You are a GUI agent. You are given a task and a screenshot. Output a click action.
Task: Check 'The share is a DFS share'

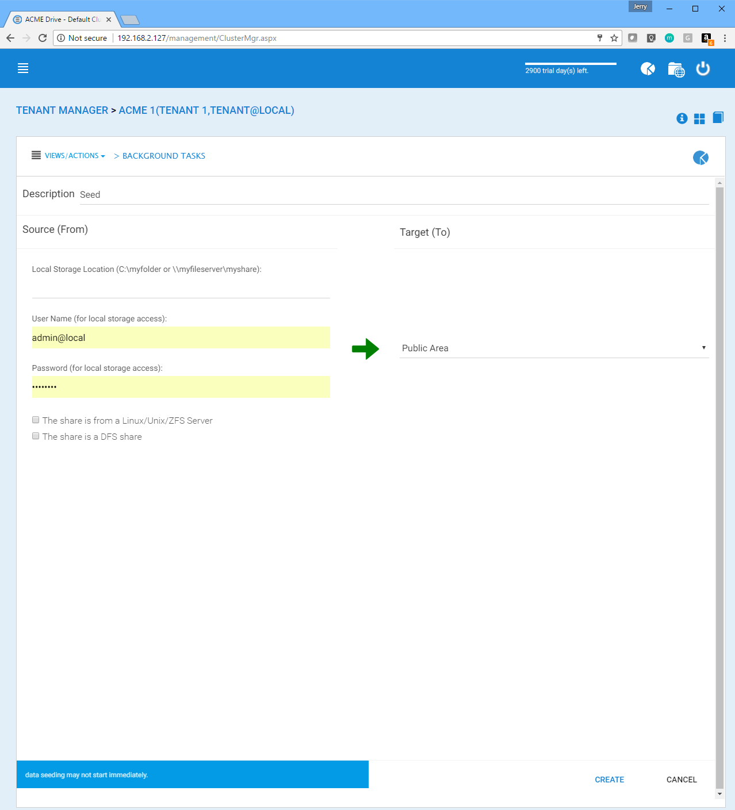36,436
